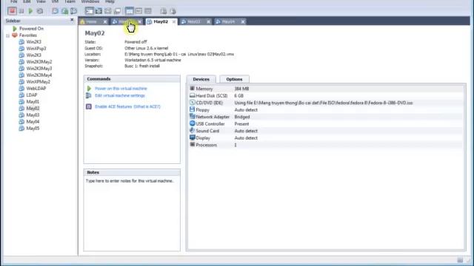Select the Display device row
The height and width of the screenshot is (266, 474).
click(326, 138)
